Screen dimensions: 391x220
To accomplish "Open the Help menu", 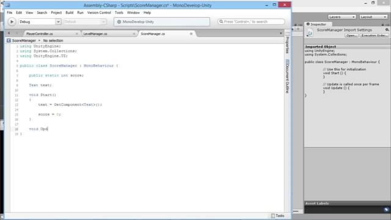I will pos(147,12).
